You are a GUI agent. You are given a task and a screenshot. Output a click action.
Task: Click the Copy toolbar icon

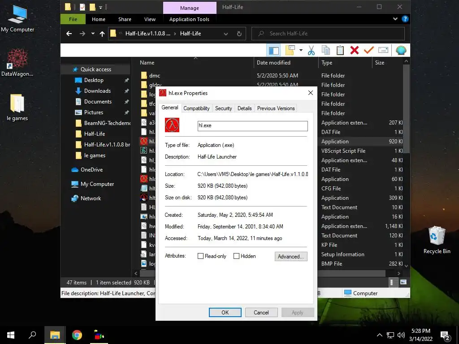coord(325,50)
